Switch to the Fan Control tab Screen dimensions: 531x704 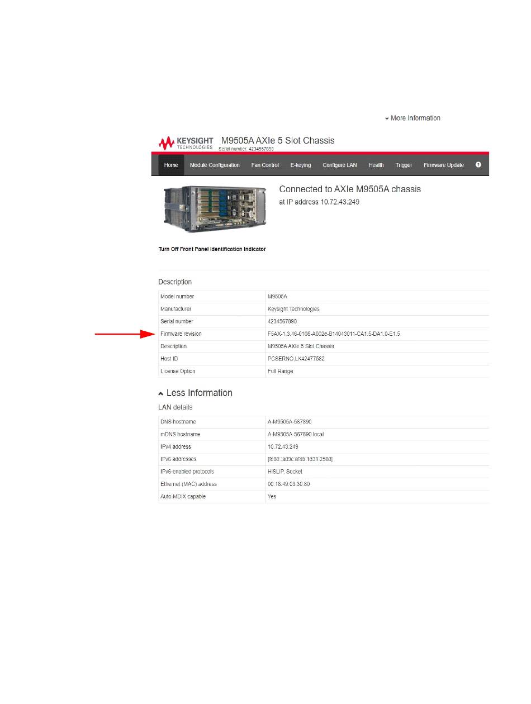[x=265, y=165]
